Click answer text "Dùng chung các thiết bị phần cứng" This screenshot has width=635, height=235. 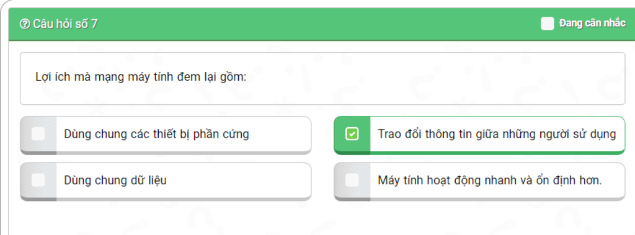(156, 134)
